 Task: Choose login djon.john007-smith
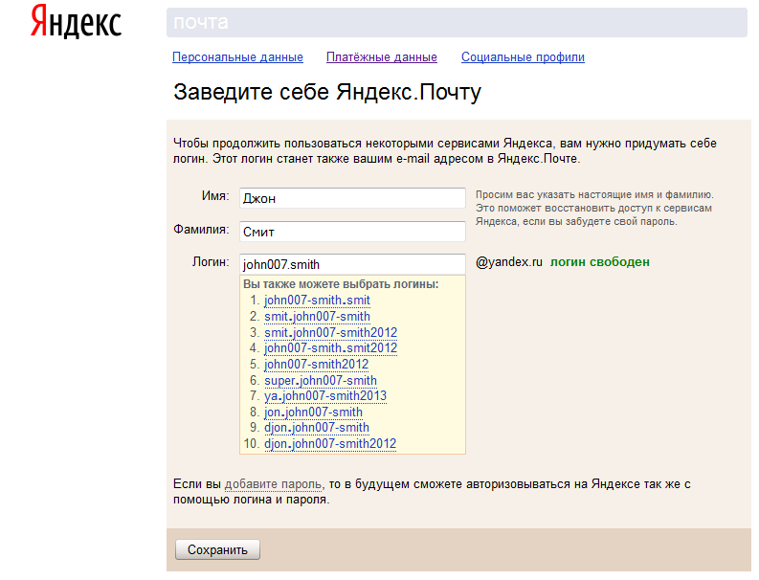[317, 428]
